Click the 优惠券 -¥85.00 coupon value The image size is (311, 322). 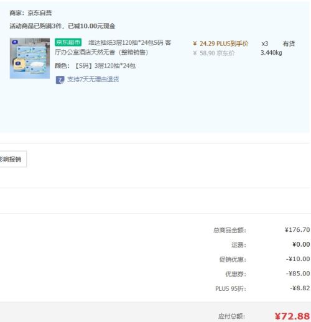(298, 274)
